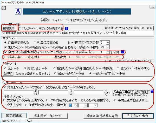156x123 pixels.
Task: Open first 指定列 dropdown showing A
Action: pos(76,105)
